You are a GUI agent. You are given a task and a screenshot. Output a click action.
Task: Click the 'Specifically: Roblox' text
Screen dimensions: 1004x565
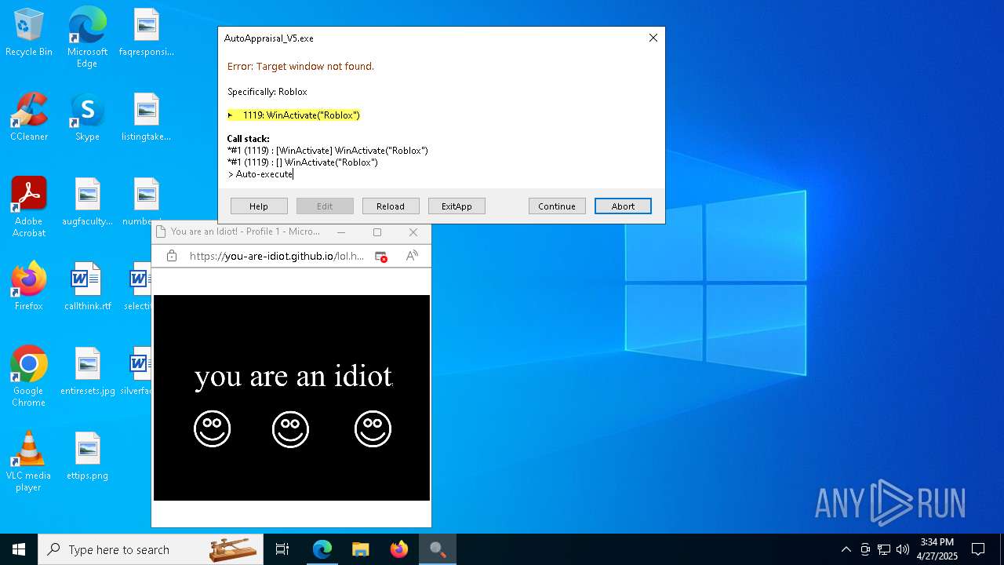(267, 92)
